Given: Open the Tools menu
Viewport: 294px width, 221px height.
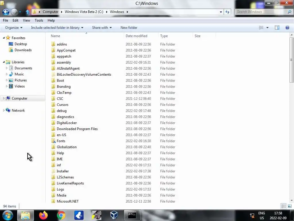Looking at the screenshot, I should pos(39,20).
